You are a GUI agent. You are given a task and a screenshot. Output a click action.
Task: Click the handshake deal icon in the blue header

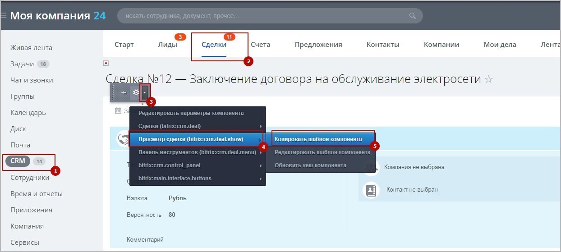click(x=123, y=139)
